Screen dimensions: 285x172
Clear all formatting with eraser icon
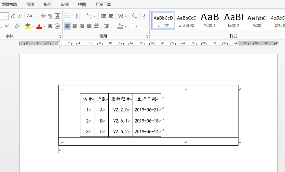click(43, 16)
